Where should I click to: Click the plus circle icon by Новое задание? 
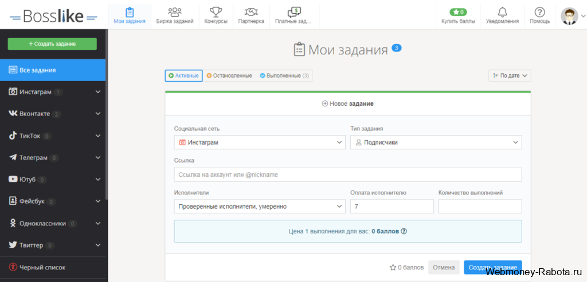click(325, 104)
